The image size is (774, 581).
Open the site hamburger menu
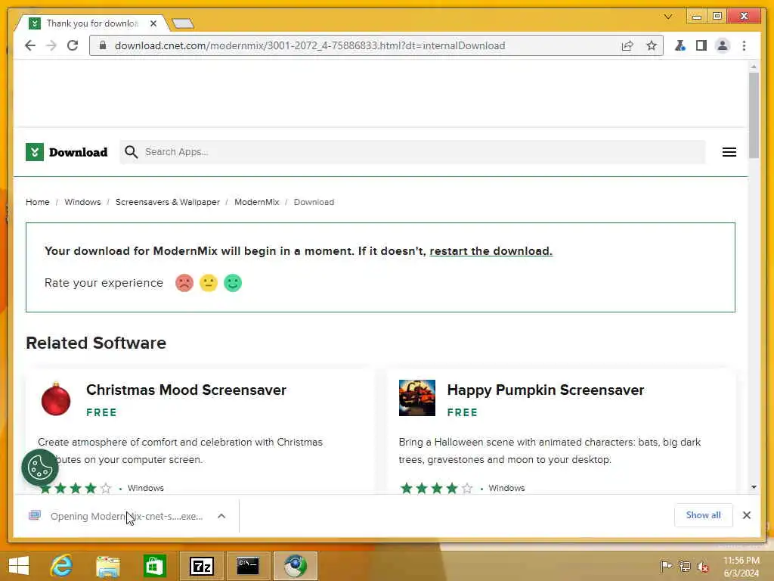click(x=729, y=152)
